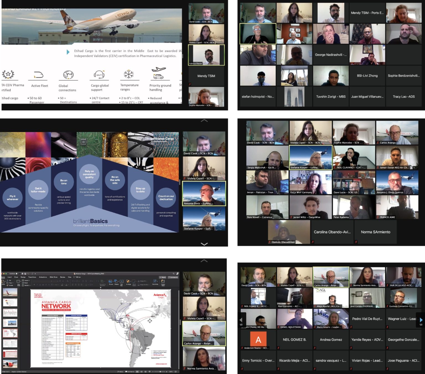
Task: Click the Home icon in PowerPoint's title bar
Action: [22, 274]
